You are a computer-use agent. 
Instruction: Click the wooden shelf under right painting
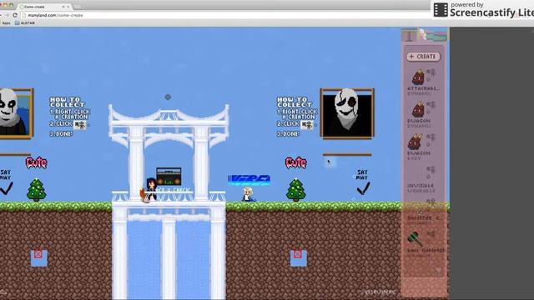pos(347,154)
